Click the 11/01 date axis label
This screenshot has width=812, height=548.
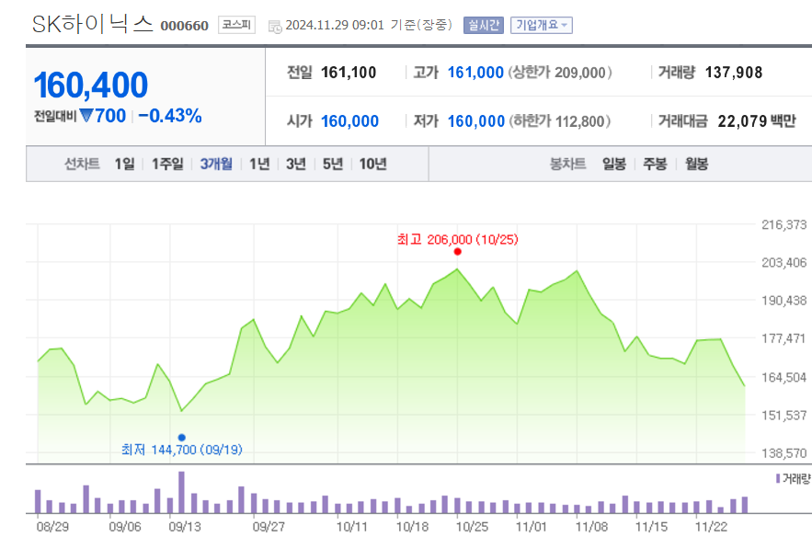coord(532,527)
